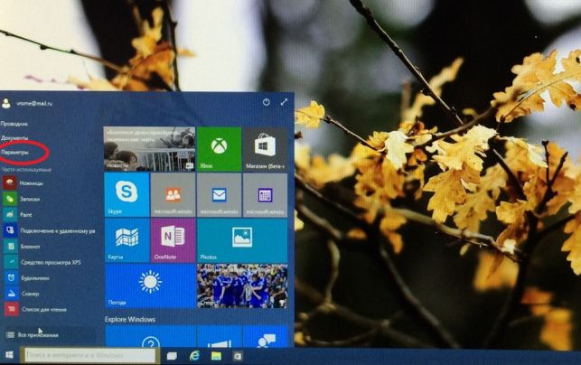This screenshot has width=581, height=365.
Task: Open the feedback tile with chat bubbles
Action: 266,336
